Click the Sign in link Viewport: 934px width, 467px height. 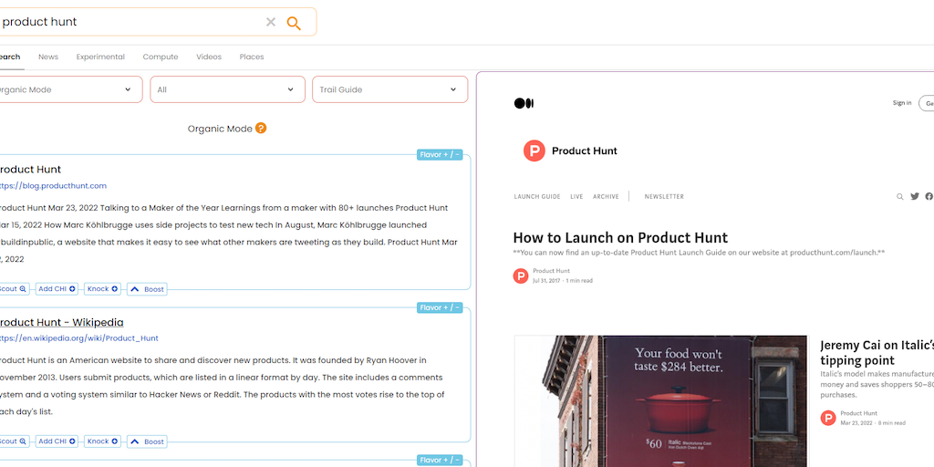coord(902,103)
